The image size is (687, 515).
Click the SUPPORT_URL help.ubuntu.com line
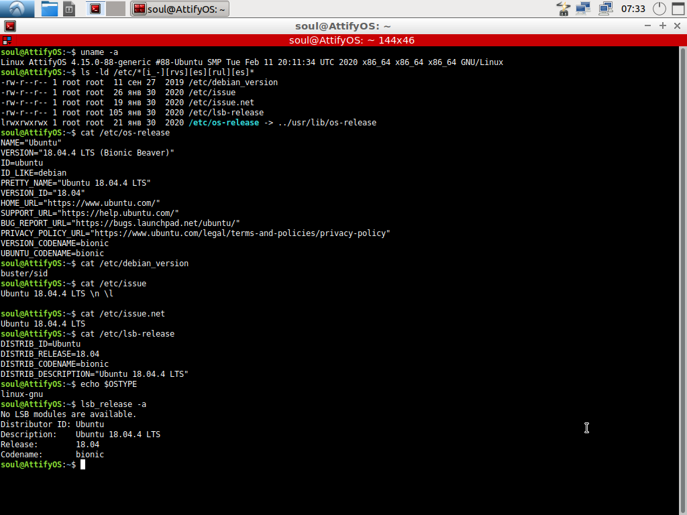point(89,213)
